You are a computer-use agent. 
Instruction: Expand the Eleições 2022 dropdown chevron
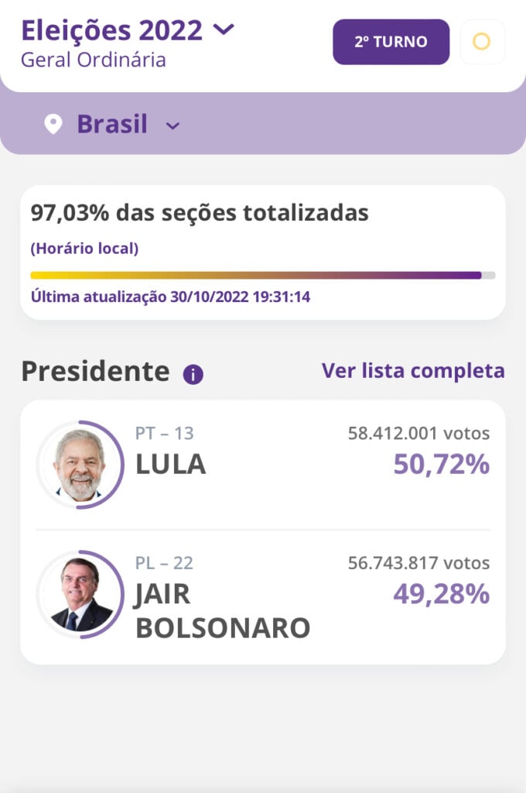224,30
